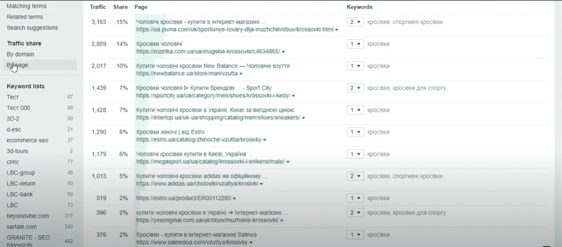Open keywords dropdown for the yesoriginal.com.ua row
This screenshot has height=247, width=562.
tap(355, 213)
